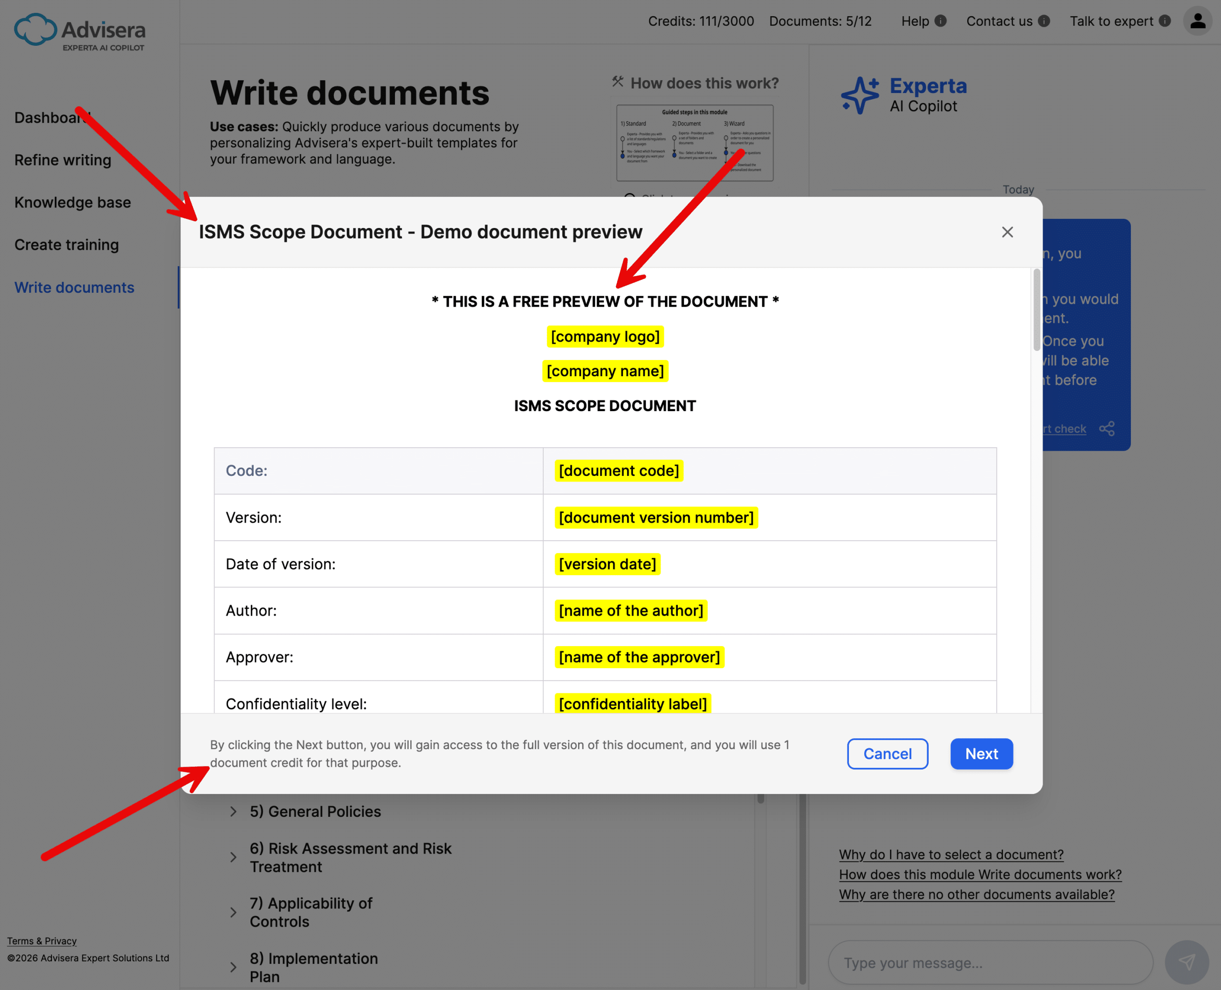Open "Knowledge base" from the sidebar
1221x990 pixels.
72,202
